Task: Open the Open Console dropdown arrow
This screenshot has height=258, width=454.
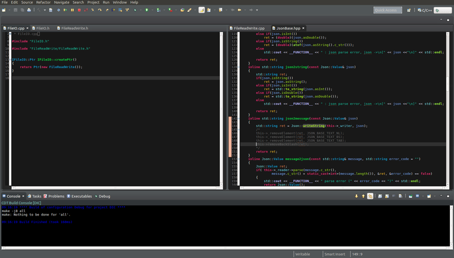Action: 435,196
